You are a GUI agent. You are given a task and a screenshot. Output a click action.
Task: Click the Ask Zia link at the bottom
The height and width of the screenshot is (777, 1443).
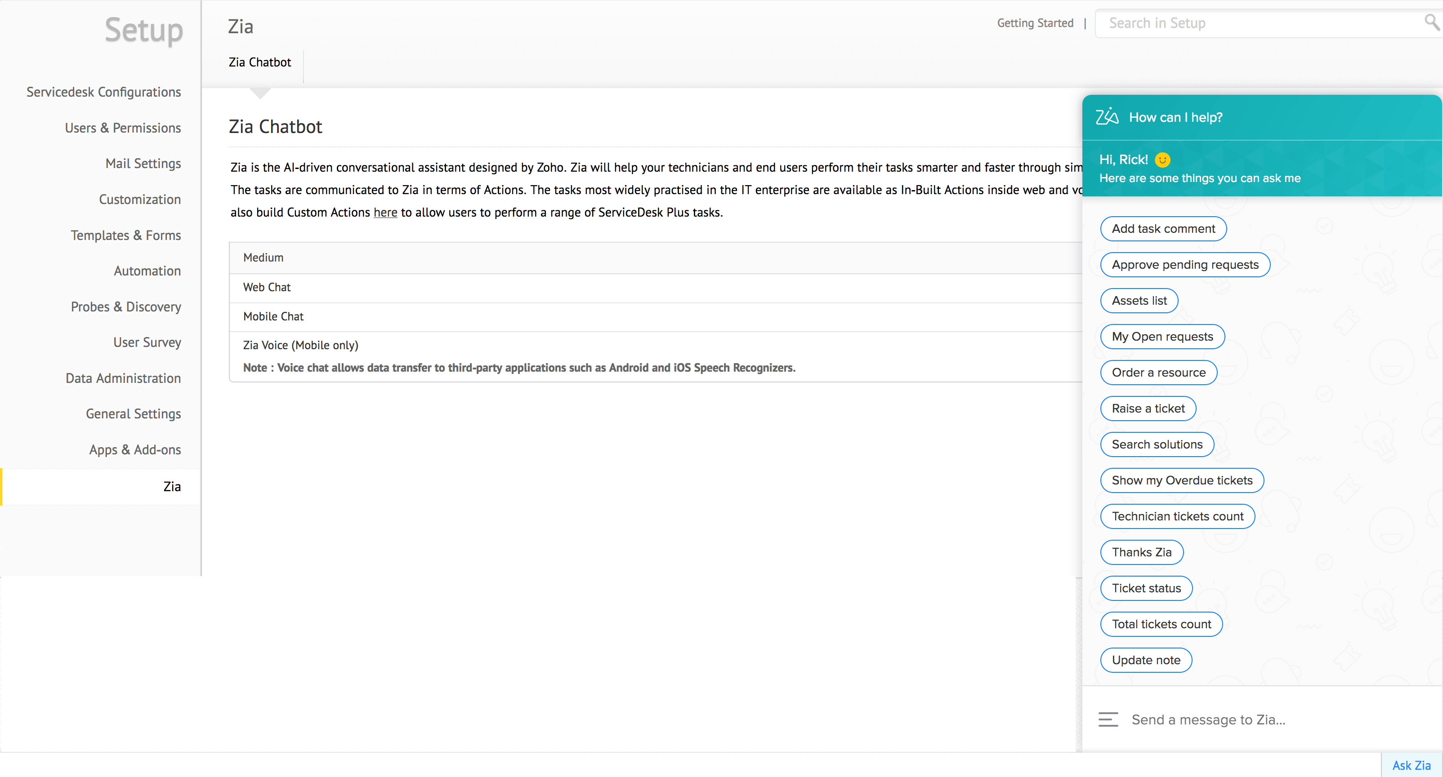point(1411,765)
